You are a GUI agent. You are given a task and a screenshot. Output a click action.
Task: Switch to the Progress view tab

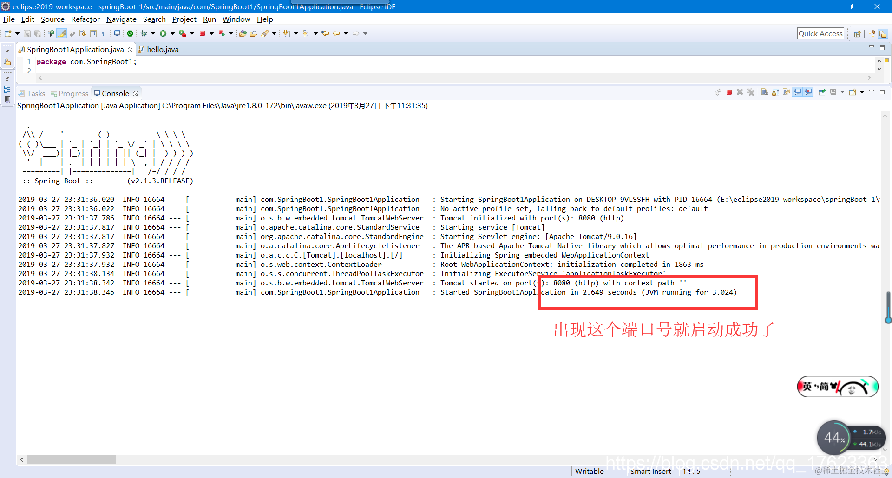70,93
